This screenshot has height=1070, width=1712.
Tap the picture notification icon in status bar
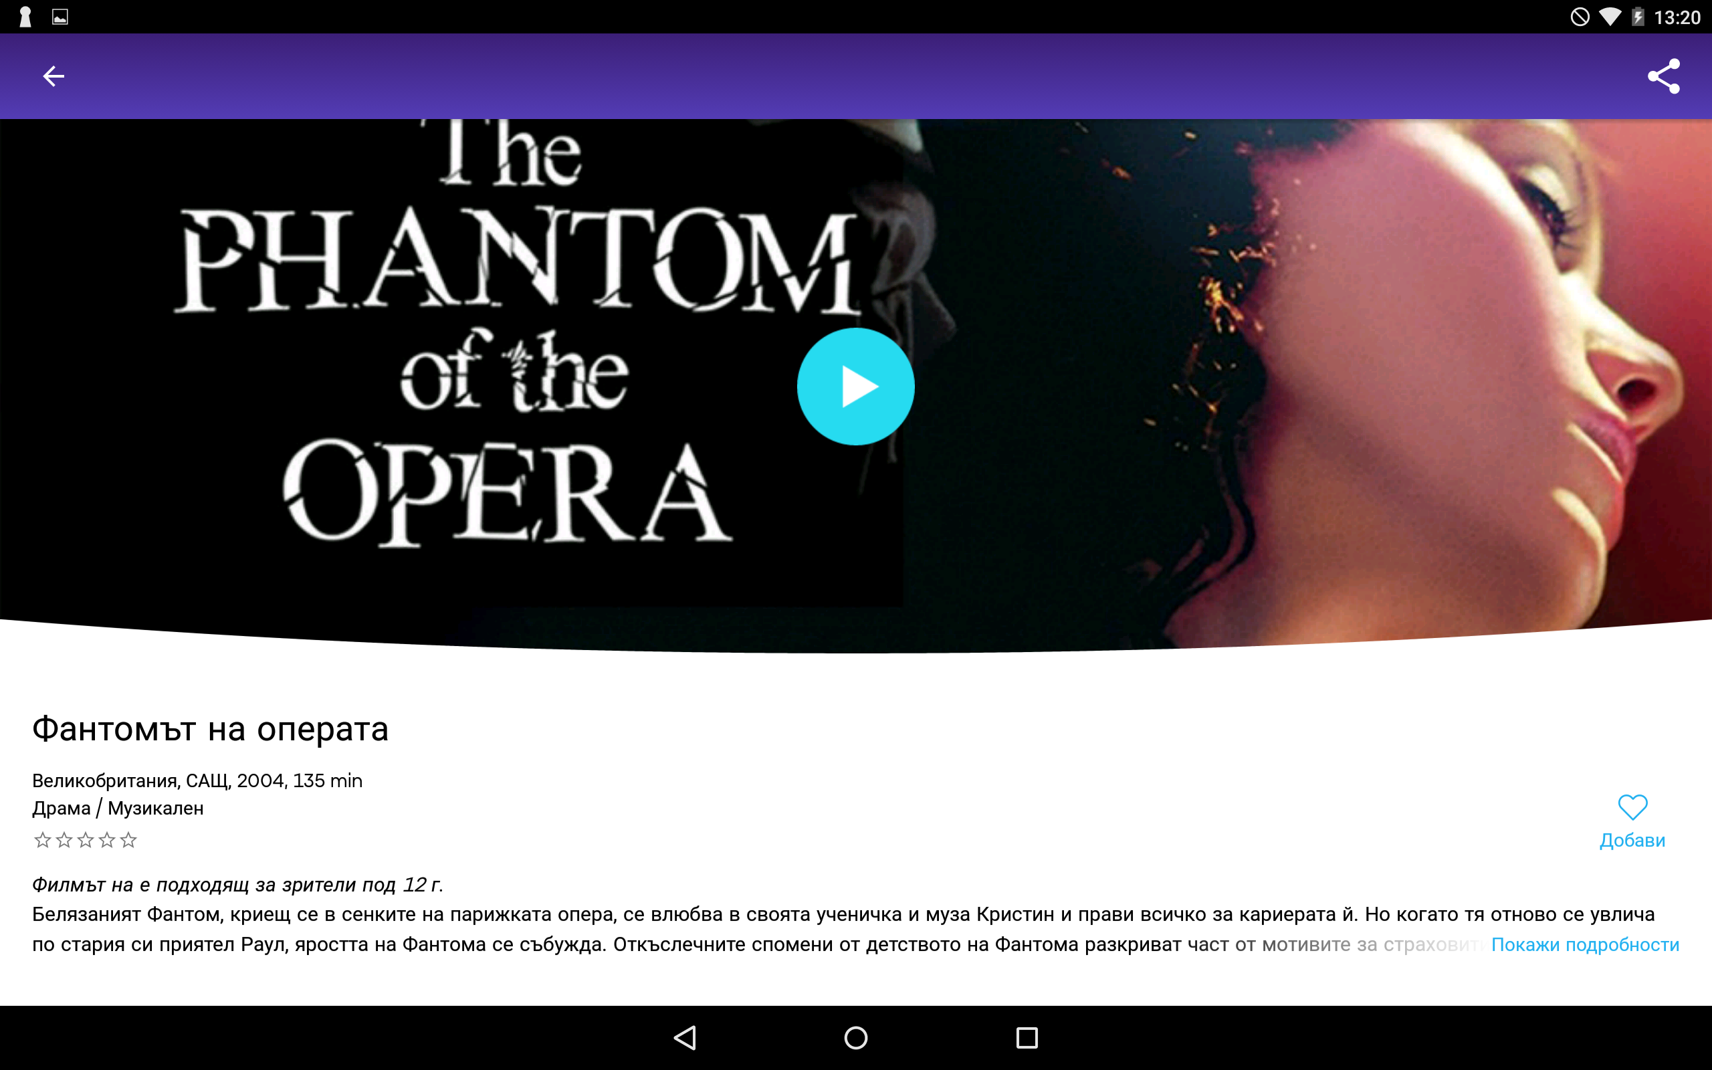(60, 17)
